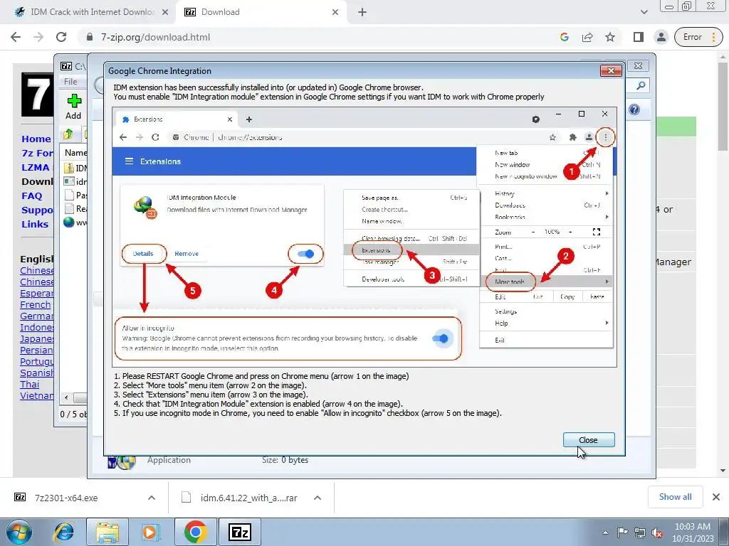This screenshot has height=546, width=729.
Task: Select the IDM folder row in 7-Zip list
Action: (x=75, y=168)
